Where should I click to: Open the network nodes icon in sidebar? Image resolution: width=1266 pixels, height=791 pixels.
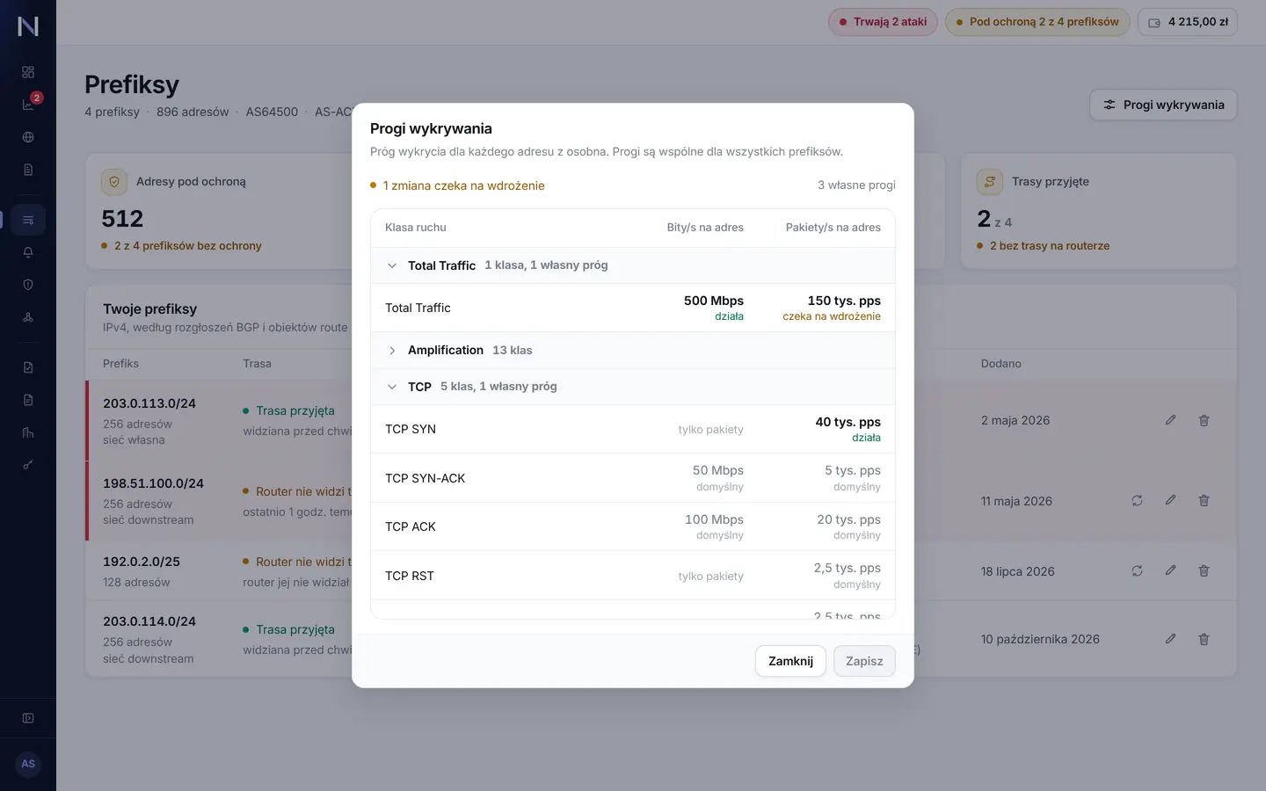[x=28, y=317]
